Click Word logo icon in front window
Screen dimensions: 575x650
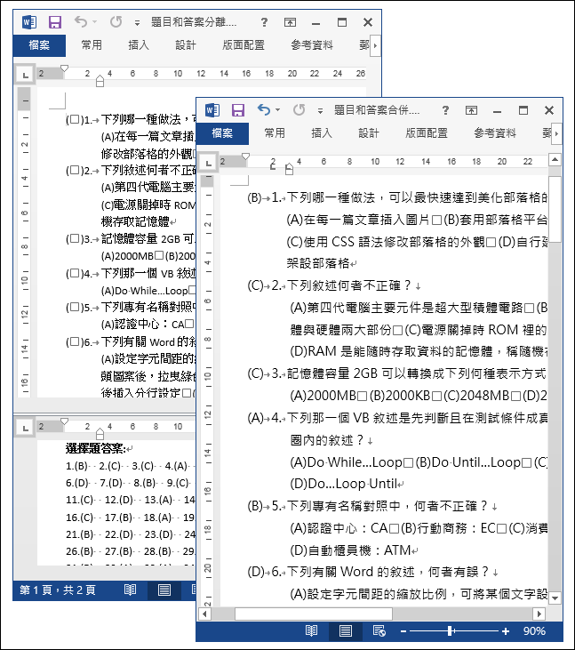point(212,110)
